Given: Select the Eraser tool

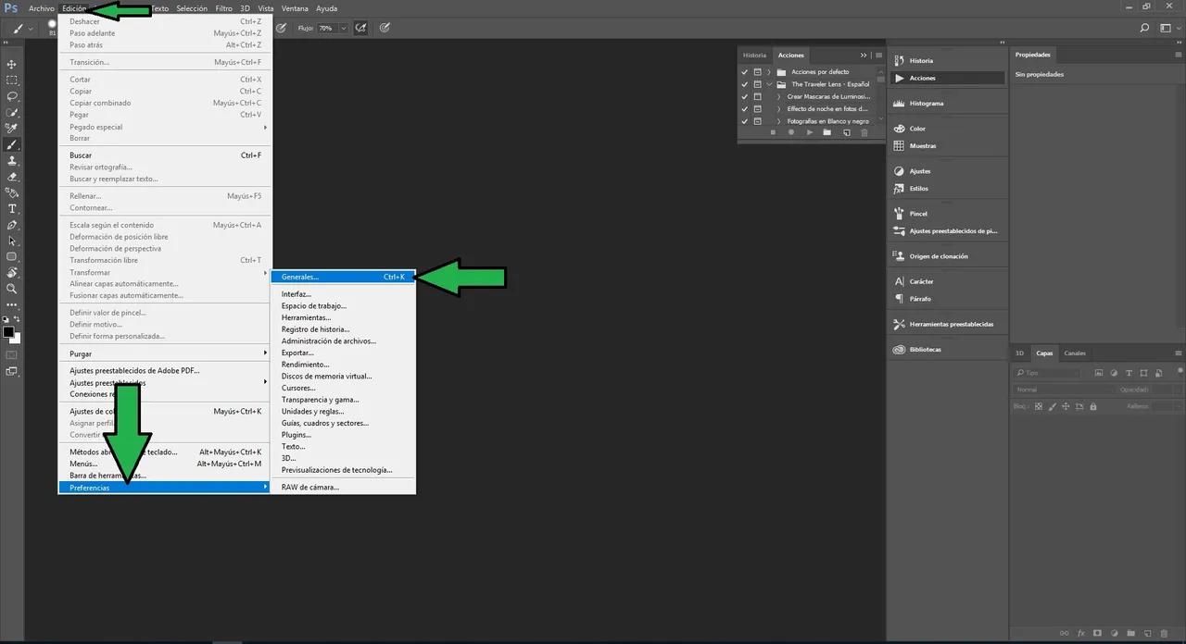Looking at the screenshot, I should (12, 177).
